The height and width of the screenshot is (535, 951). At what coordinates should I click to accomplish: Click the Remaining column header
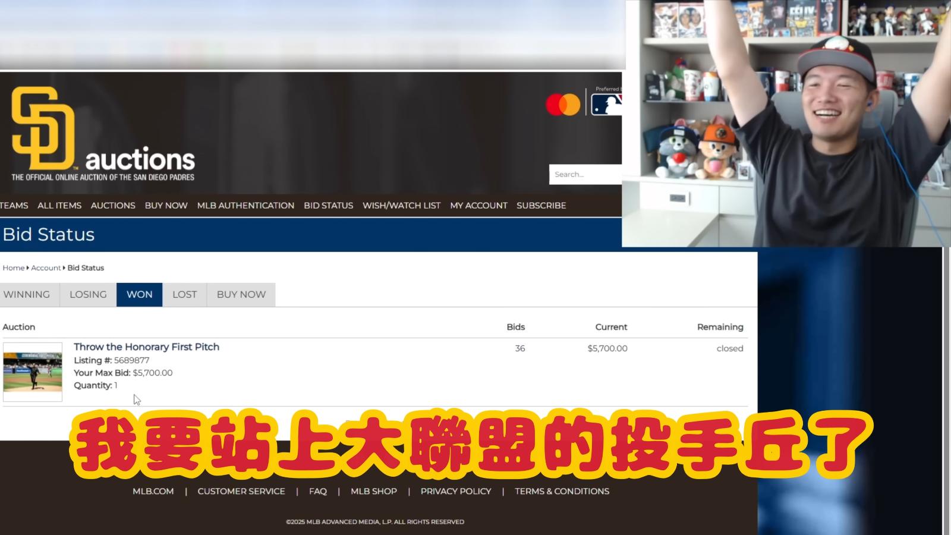click(720, 327)
